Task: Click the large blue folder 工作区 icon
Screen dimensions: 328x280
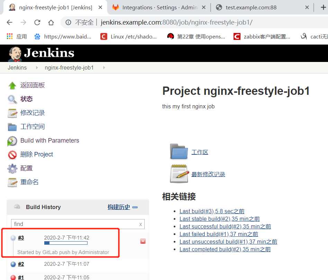Action: click(x=179, y=152)
